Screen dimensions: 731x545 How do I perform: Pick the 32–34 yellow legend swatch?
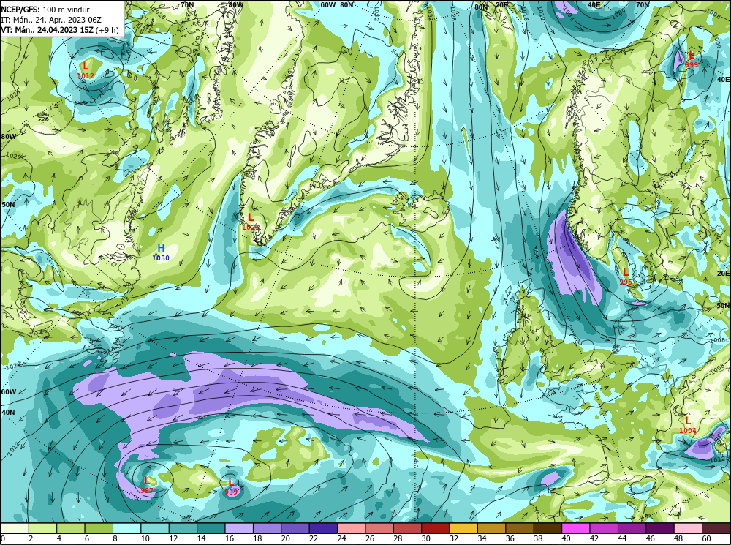464,528
